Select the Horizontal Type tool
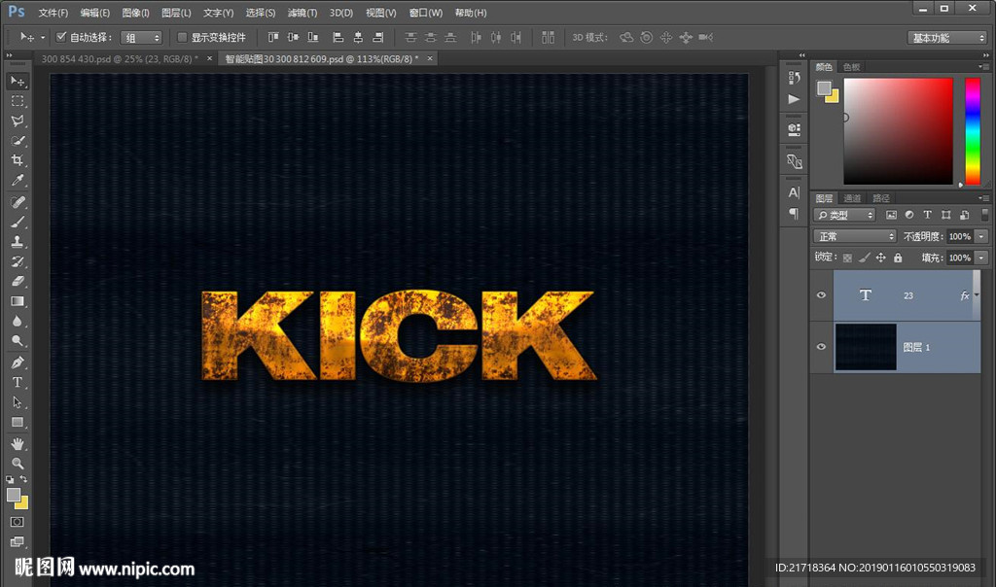The image size is (996, 587). 18,382
